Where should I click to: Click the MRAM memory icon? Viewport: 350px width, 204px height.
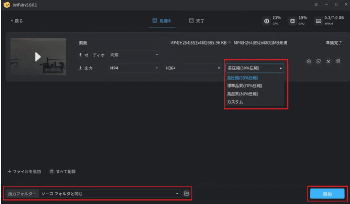[x=318, y=21]
